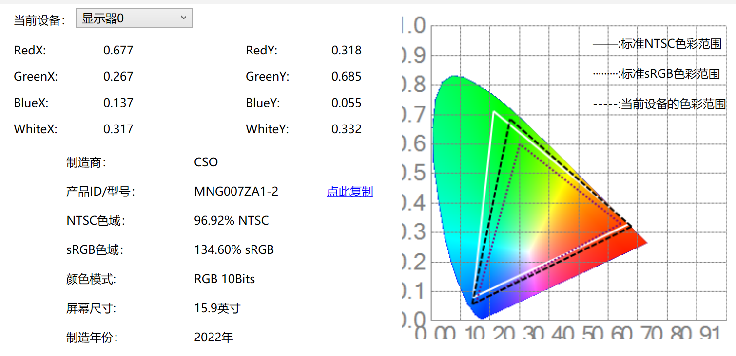Click the 标准NTSC色彩范围 legend entry
Screen dimensions: 736x356
[x=657, y=44]
